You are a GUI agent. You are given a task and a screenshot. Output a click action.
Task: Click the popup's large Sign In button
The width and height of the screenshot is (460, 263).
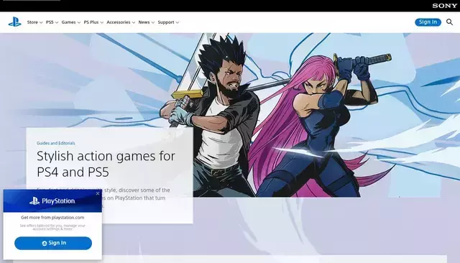click(x=53, y=243)
